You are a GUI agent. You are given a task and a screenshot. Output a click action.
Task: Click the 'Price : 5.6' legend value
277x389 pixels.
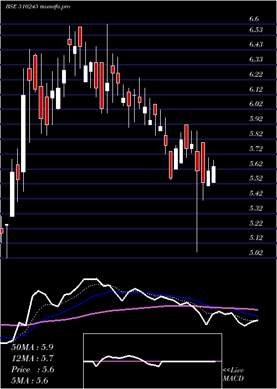click(32, 370)
